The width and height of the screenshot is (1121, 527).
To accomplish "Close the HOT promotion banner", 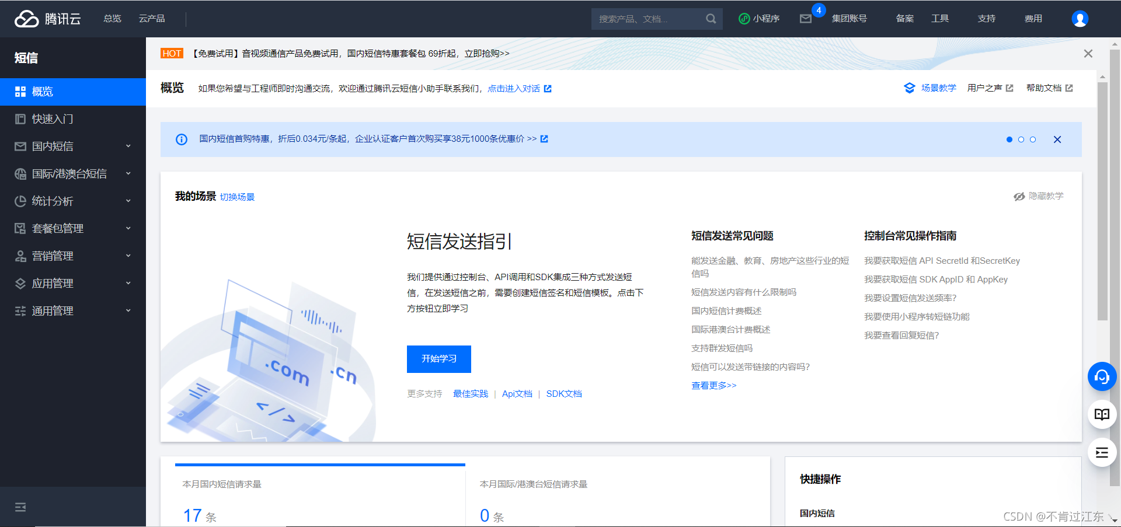I will 1088,54.
